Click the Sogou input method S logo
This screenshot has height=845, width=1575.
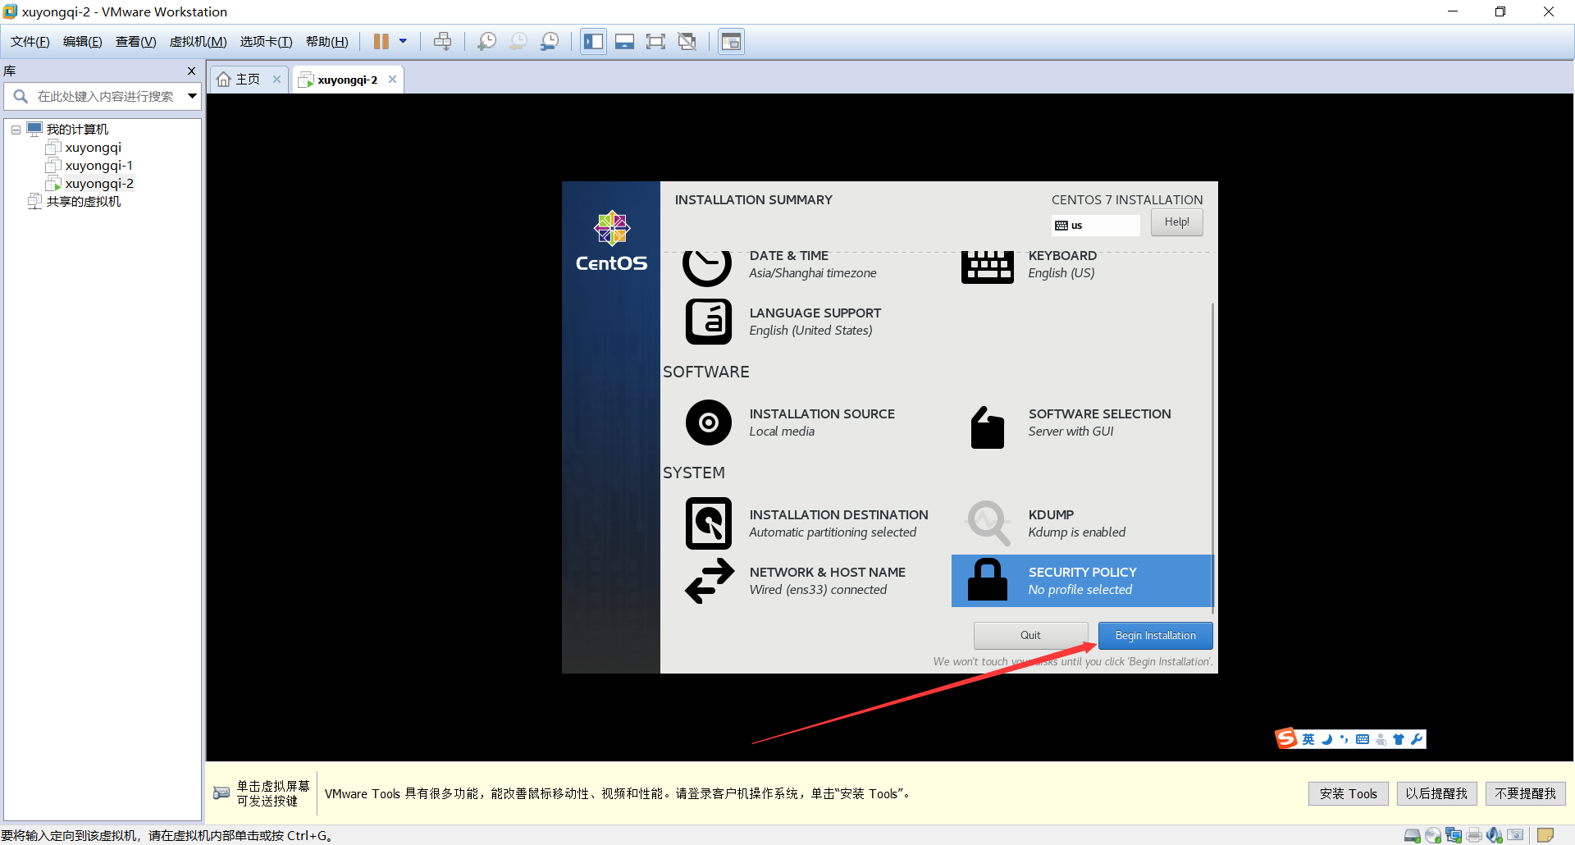point(1286,738)
